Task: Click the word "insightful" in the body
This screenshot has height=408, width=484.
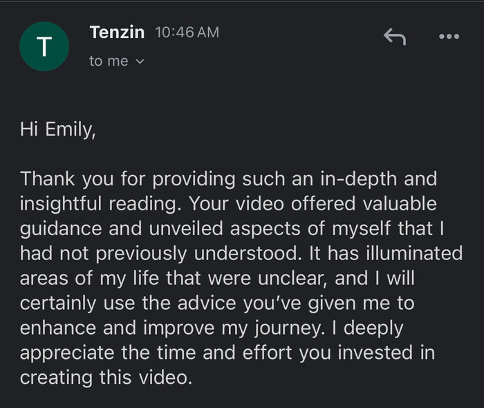Action: [x=66, y=204]
